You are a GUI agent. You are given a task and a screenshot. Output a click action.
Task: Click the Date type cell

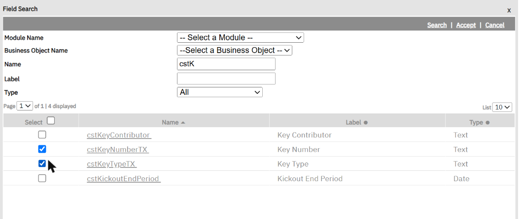pyautogui.click(x=461, y=179)
